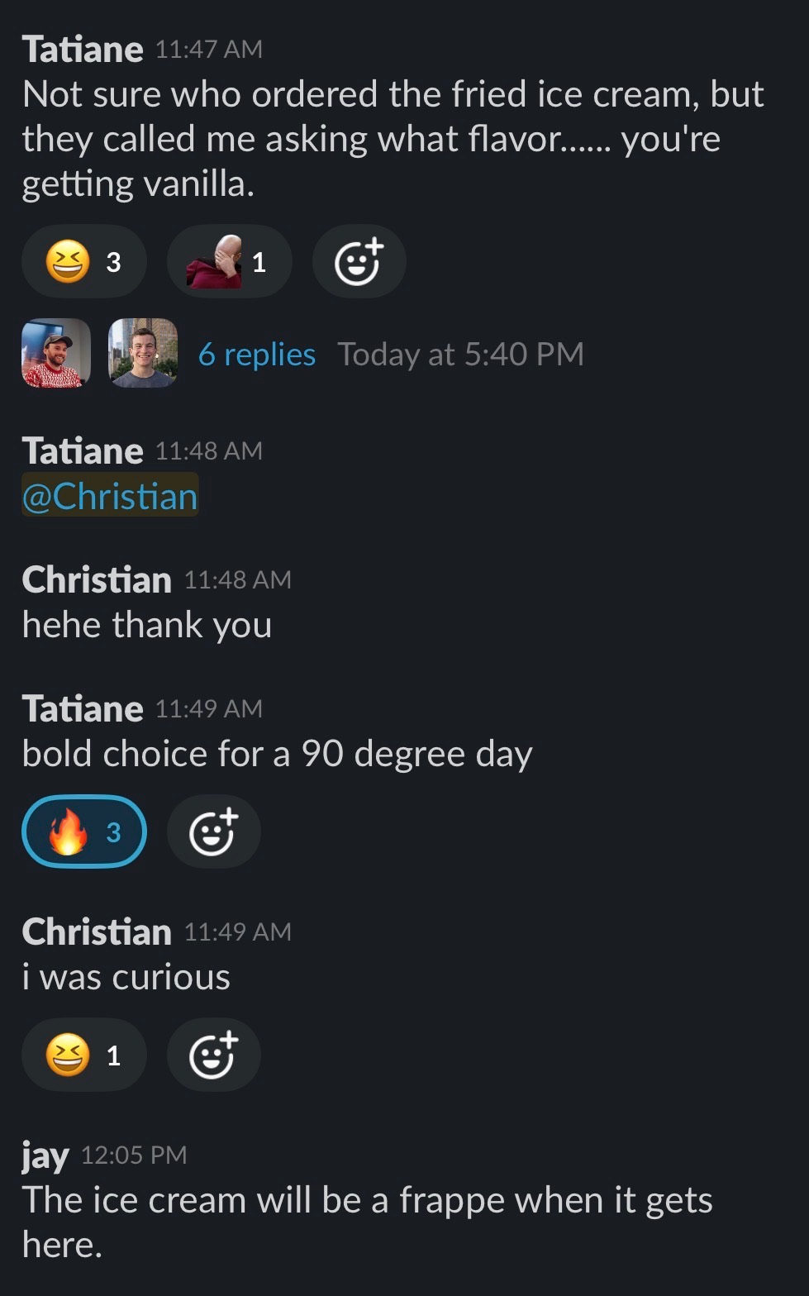Add reaction to the 90 degree day message

pos(214,831)
